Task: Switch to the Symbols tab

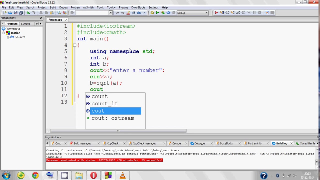Action: coord(26,23)
